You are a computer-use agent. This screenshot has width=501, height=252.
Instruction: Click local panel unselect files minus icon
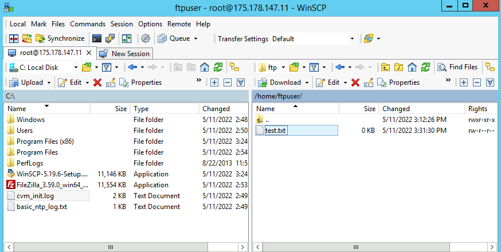pyautogui.click(x=228, y=82)
